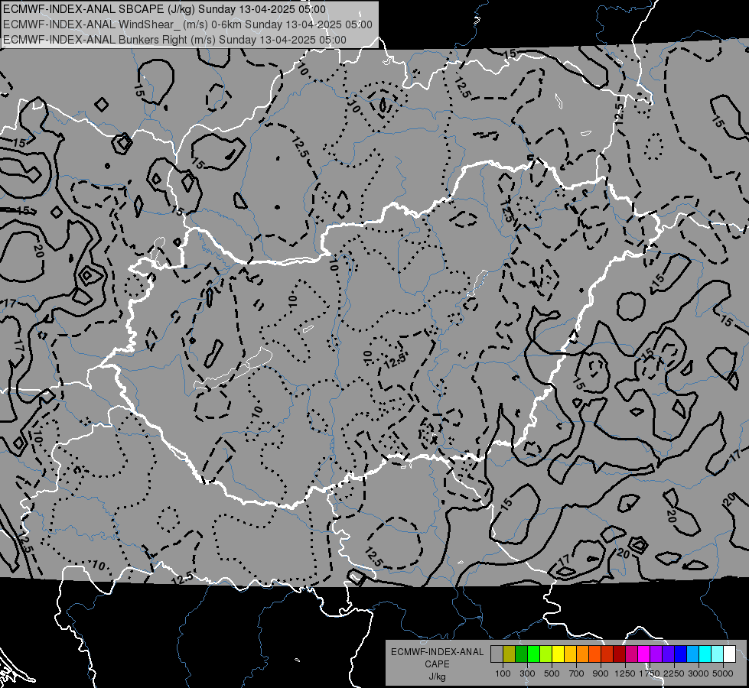This screenshot has width=749, height=688.
Task: Pick the orange-red legend swatch
Action: (x=594, y=654)
